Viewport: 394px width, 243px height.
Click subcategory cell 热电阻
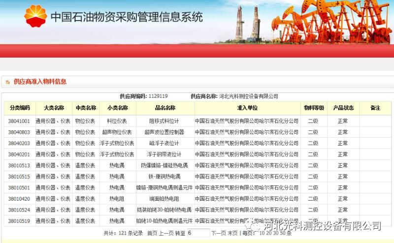[x=117, y=199]
